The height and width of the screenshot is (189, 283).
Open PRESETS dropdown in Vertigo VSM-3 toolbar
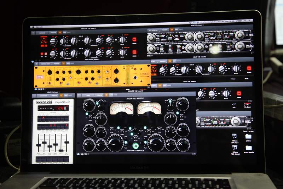[x=57, y=64]
